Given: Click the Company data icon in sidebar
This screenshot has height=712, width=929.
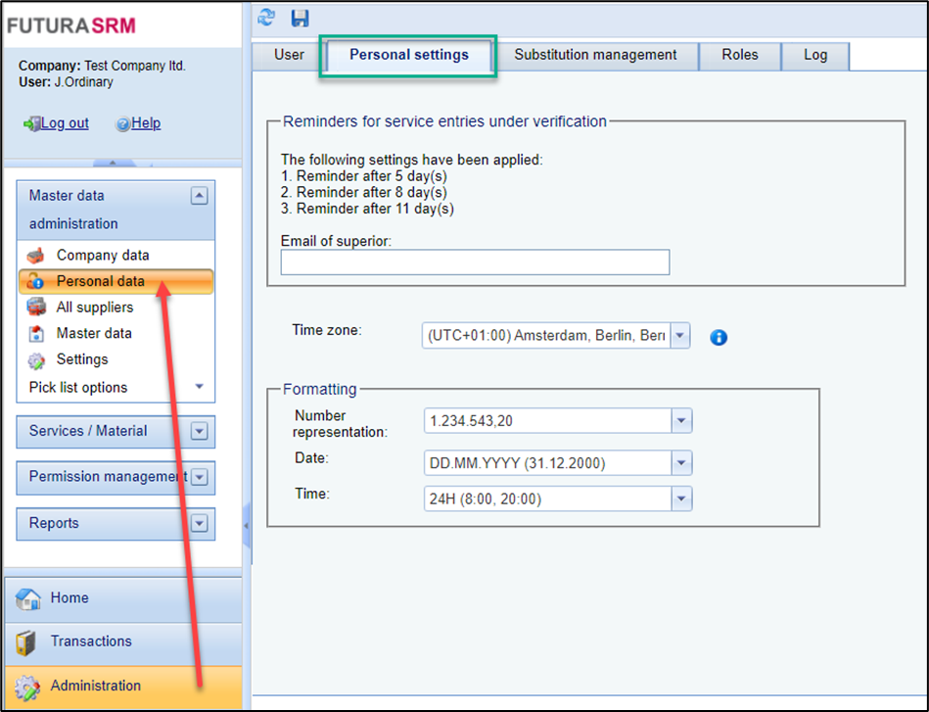Looking at the screenshot, I should (36, 256).
